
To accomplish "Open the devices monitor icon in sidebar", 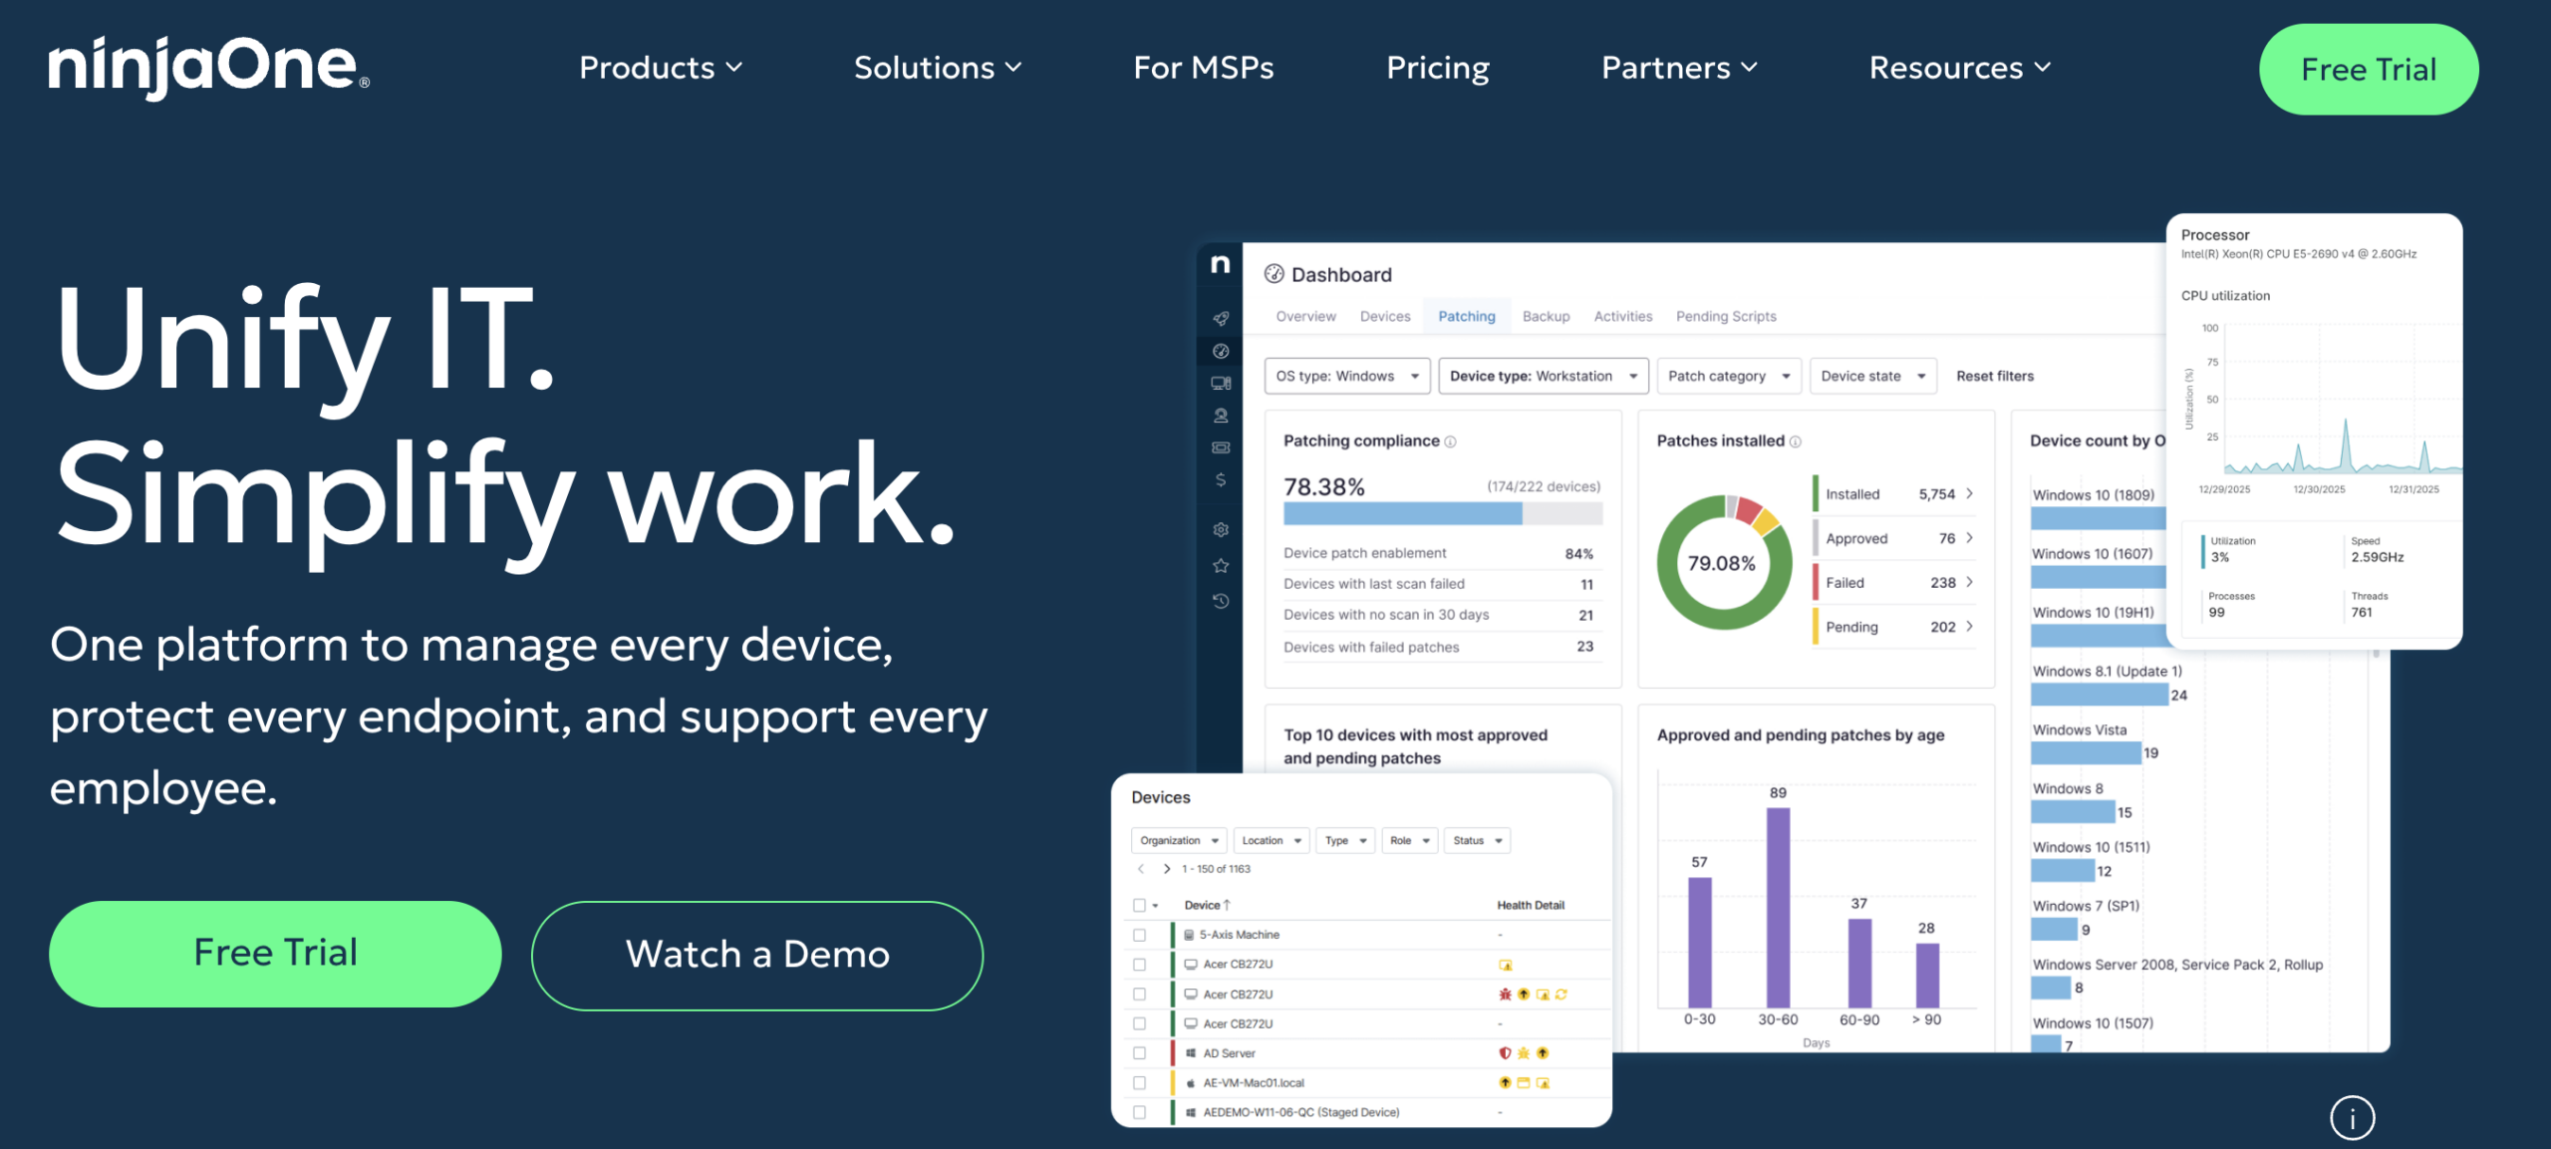I will tap(1220, 384).
